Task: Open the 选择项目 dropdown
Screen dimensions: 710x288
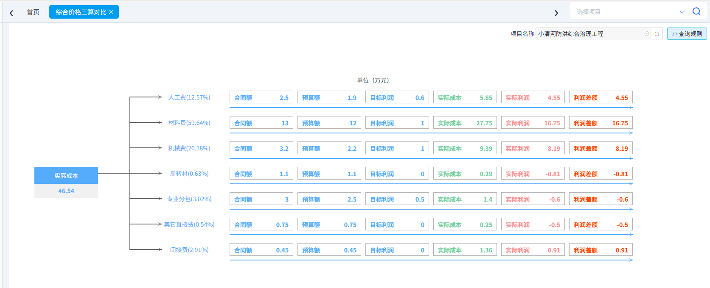Action: click(x=682, y=12)
